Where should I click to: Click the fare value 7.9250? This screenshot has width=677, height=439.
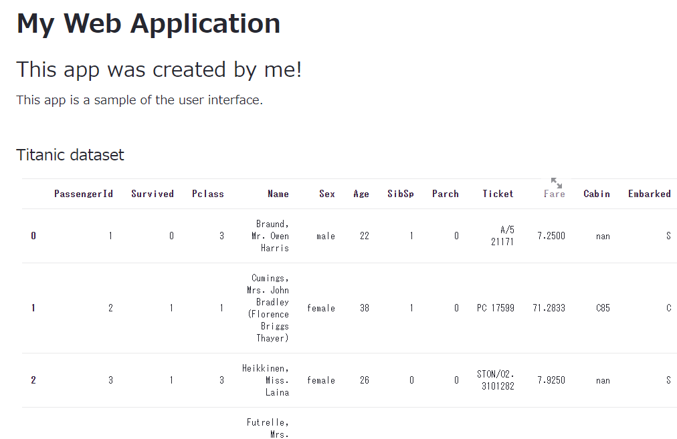(551, 380)
